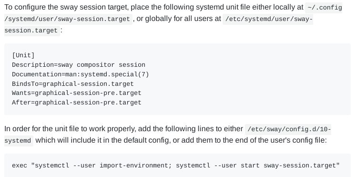Click sway-session.target at the end of the exec command

300,166
